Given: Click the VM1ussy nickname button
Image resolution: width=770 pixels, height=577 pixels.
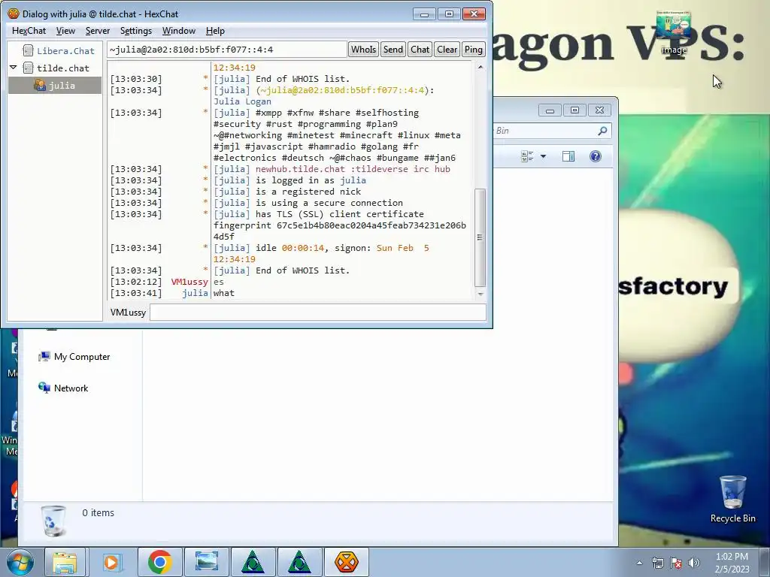Looking at the screenshot, I should point(128,313).
